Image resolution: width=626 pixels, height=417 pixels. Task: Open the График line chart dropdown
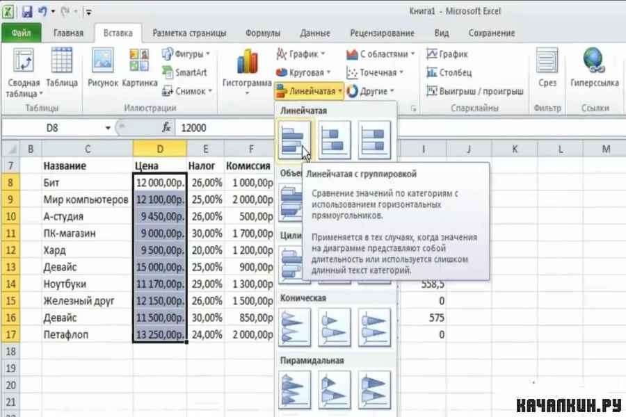pos(300,54)
